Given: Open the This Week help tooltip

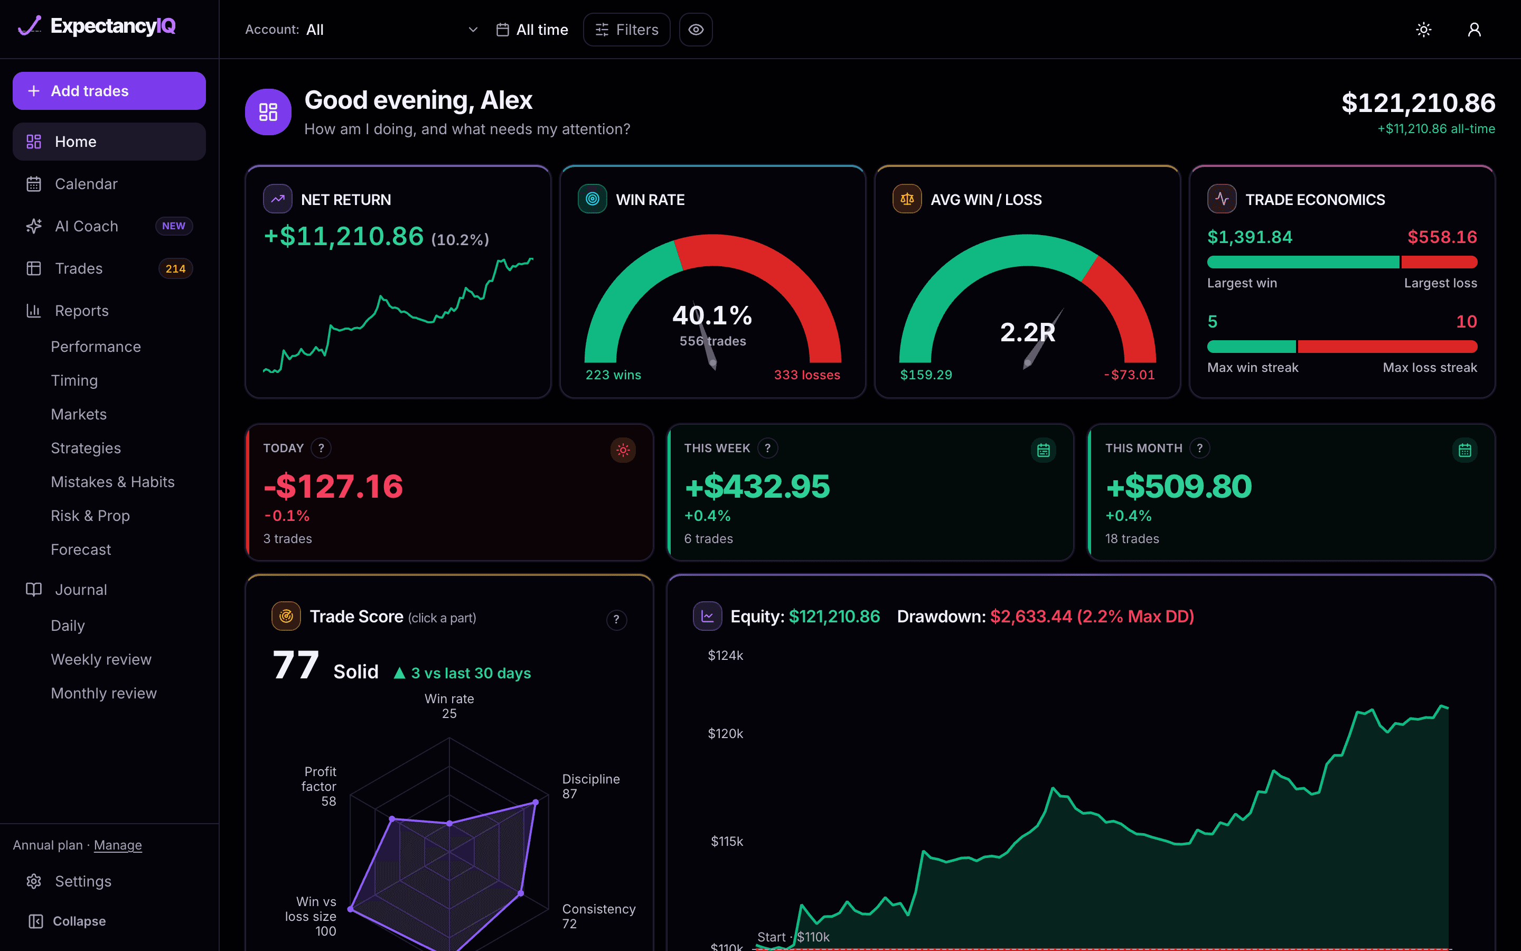Looking at the screenshot, I should pyautogui.click(x=767, y=448).
